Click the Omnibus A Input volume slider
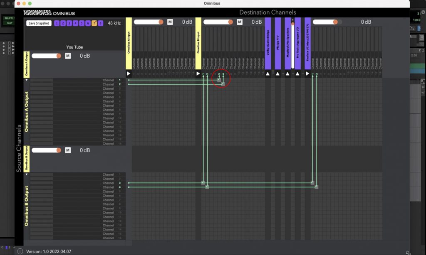 149,22
